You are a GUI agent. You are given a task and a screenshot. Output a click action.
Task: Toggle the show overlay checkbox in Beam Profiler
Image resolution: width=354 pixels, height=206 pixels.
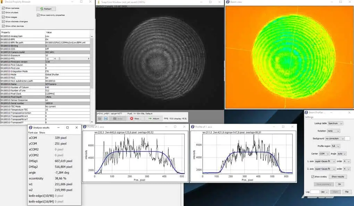[313, 176]
